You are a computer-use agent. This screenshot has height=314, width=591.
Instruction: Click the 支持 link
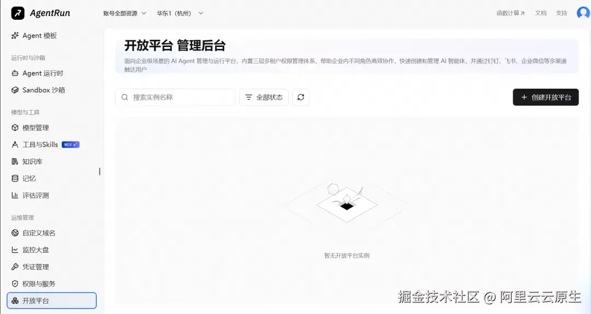pos(561,13)
